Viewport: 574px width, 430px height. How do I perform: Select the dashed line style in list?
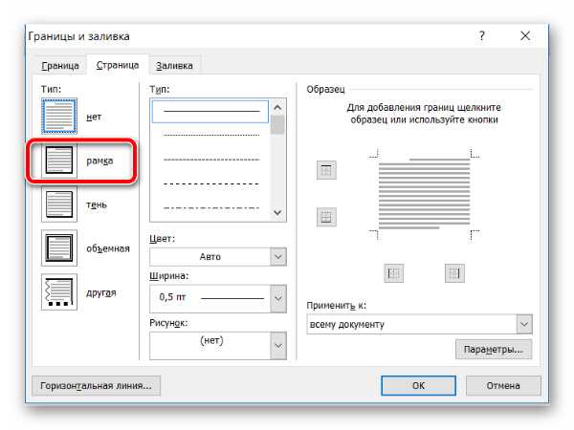click(x=211, y=183)
